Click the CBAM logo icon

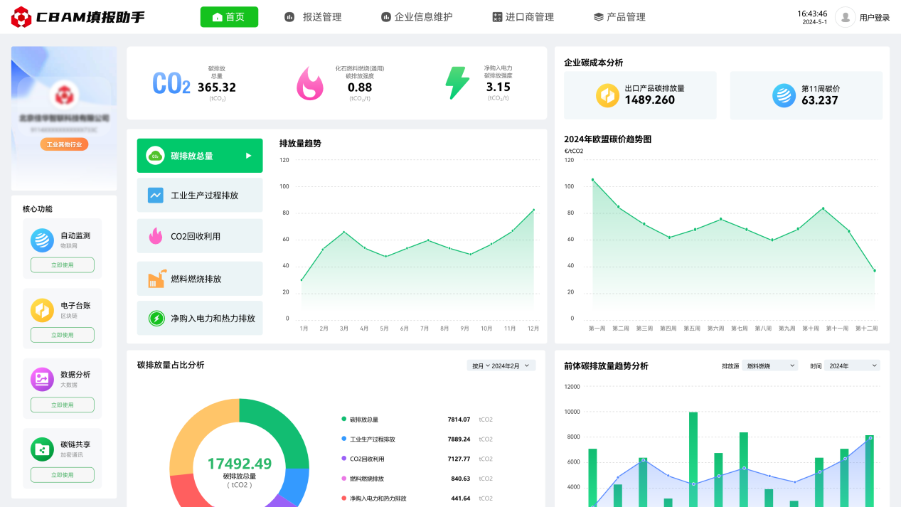[x=21, y=17]
